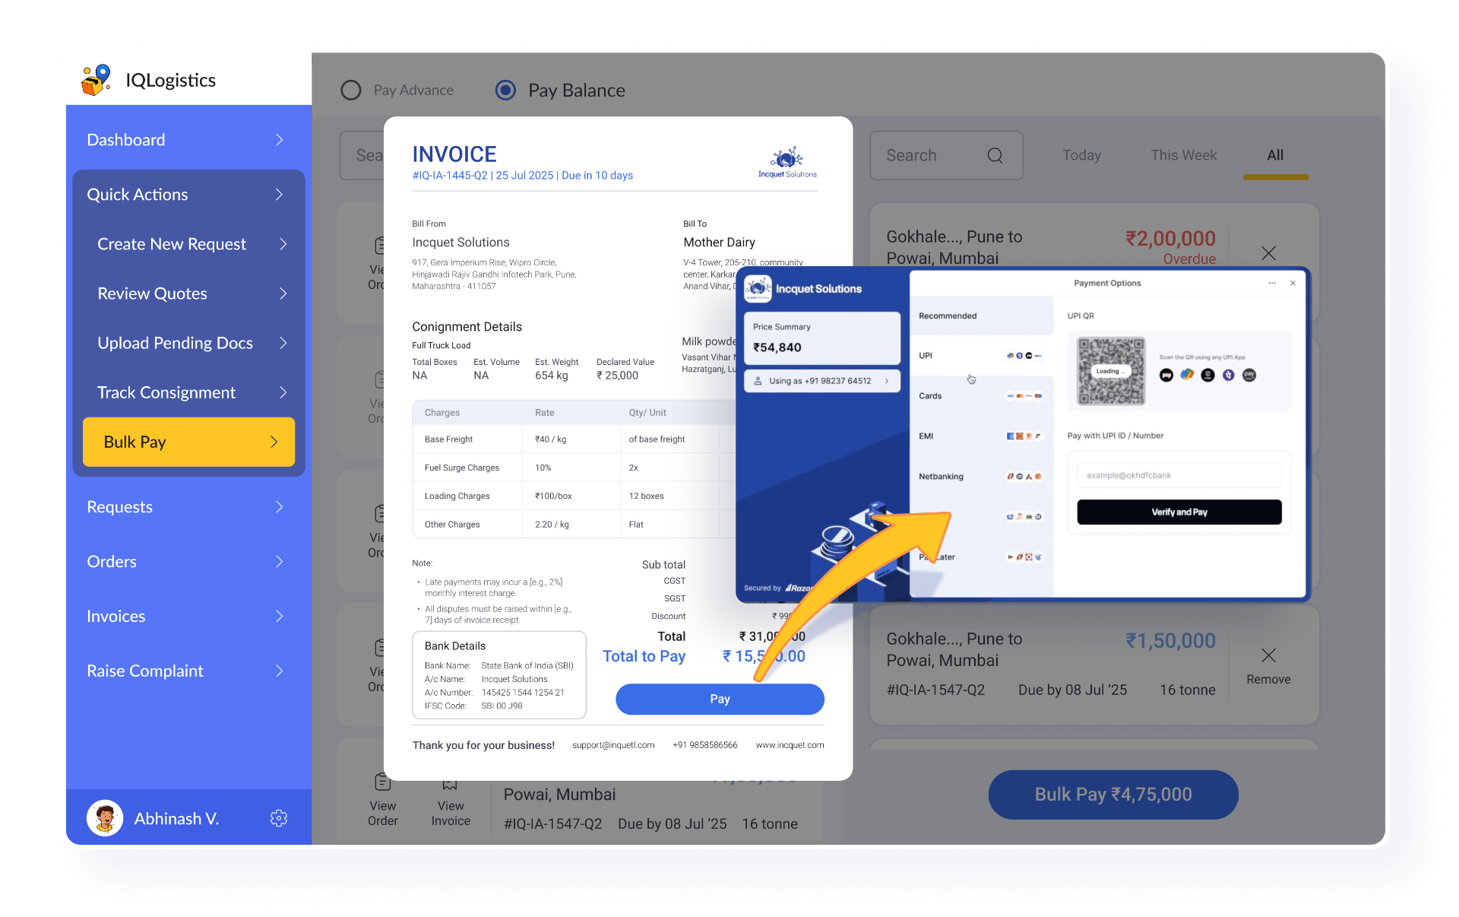The image size is (1459, 917).
Task: Open the settings gear beside Abhinash V.
Action: pyautogui.click(x=279, y=818)
